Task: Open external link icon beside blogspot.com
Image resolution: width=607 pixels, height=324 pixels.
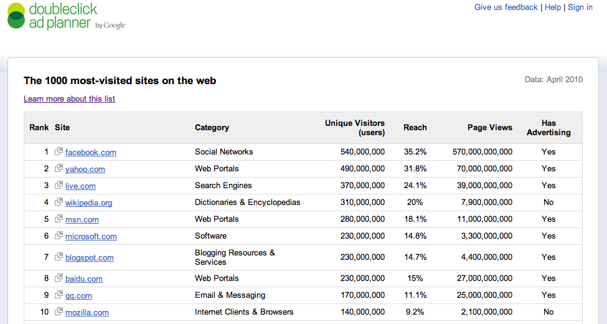Action: (x=59, y=257)
